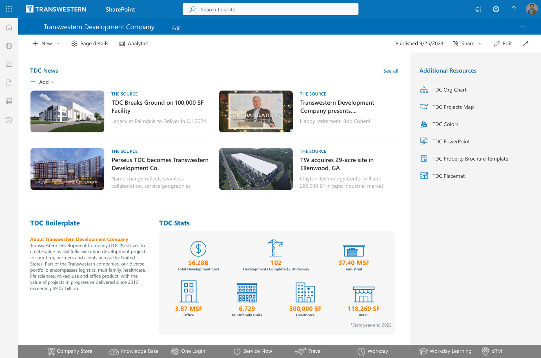Image resolution: width=541 pixels, height=358 pixels.
Task: Open 'Transwestern Development Company presents....' article
Action: [x=337, y=107]
